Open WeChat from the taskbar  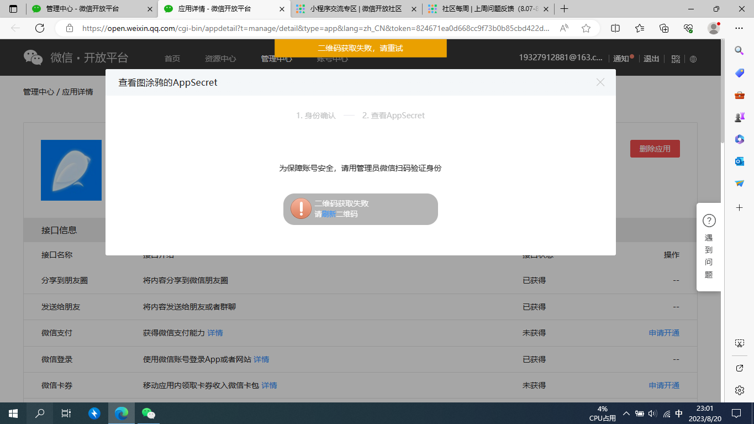pos(148,413)
